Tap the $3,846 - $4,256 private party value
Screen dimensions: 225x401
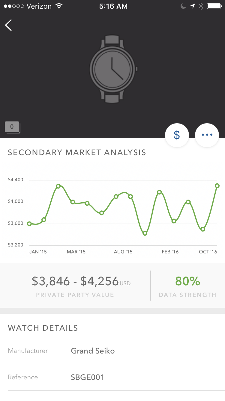(76, 282)
